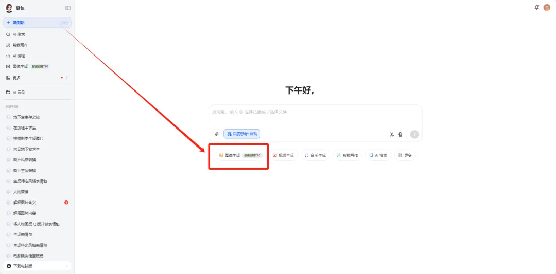Select AI 搜索 in the sidebar

coord(19,34)
